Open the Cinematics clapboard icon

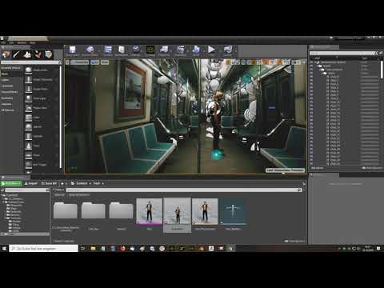tap(181, 50)
